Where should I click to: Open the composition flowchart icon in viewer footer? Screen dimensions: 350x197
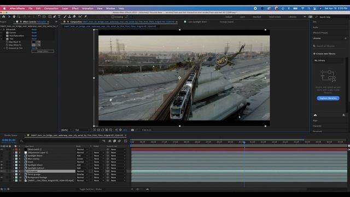pos(116,130)
